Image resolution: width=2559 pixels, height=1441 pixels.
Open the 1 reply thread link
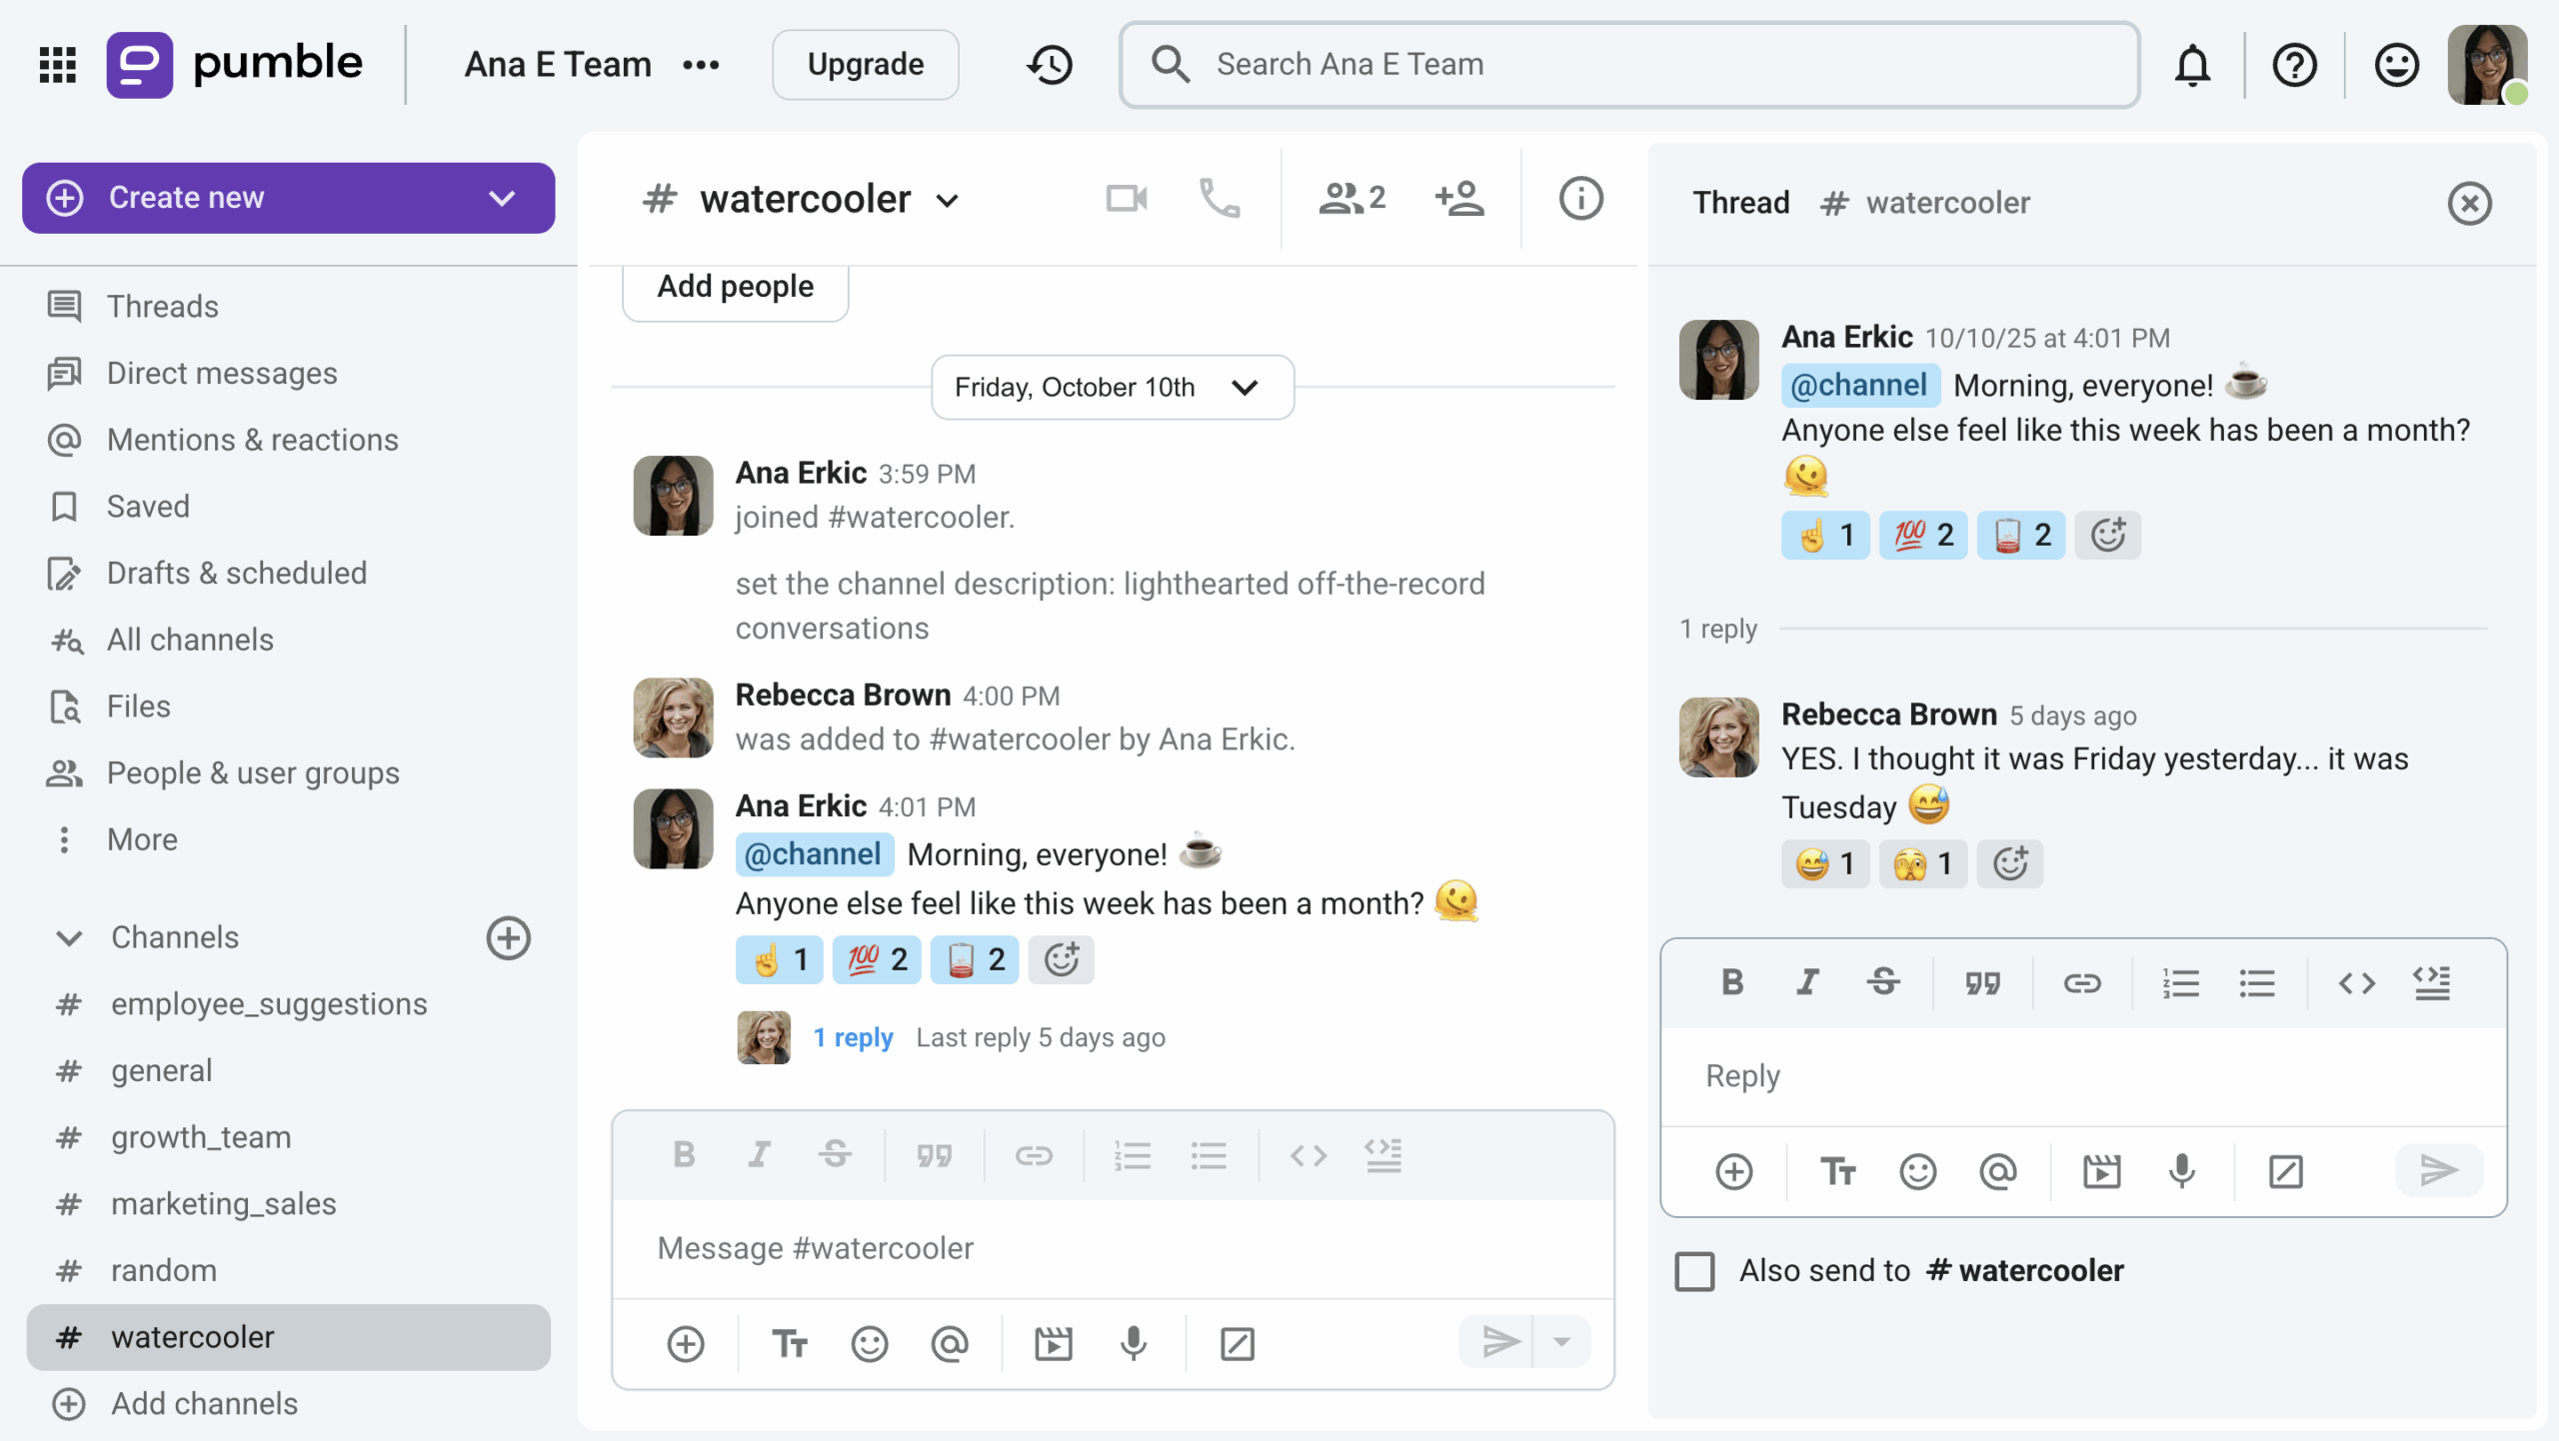pyautogui.click(x=852, y=1037)
